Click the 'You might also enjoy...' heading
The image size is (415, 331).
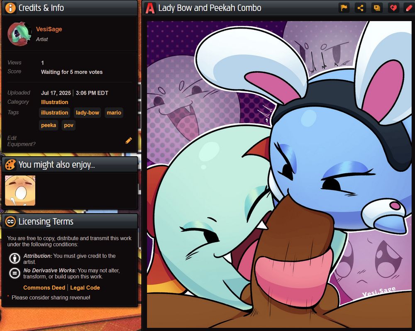[56, 165]
